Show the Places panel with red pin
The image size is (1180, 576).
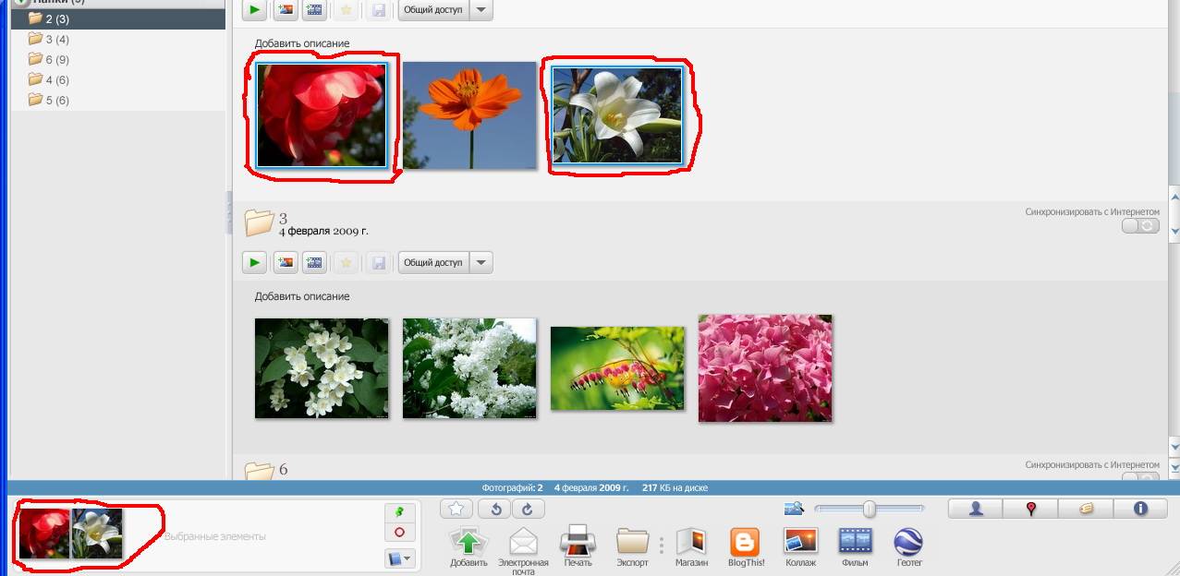[1030, 509]
